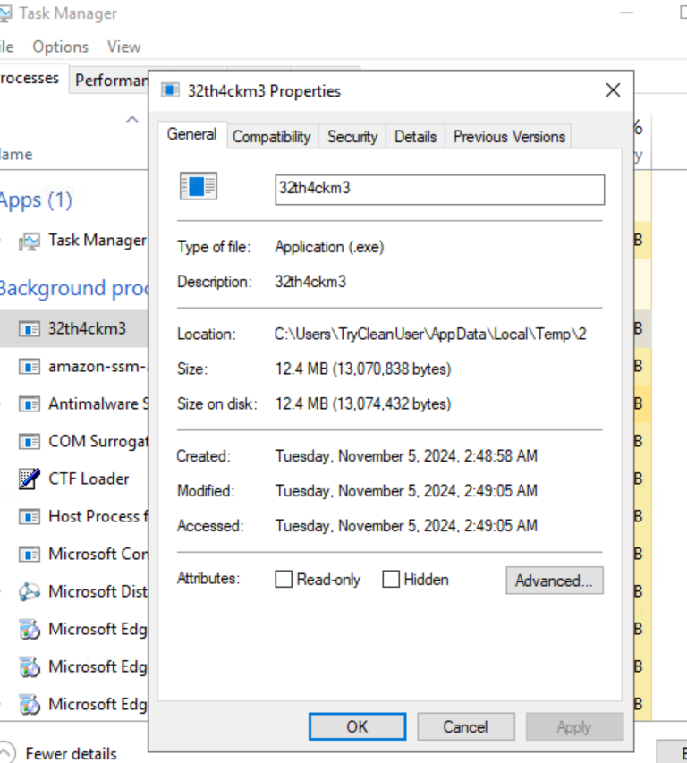Switch to the Performance tab in Task Manager

point(110,80)
